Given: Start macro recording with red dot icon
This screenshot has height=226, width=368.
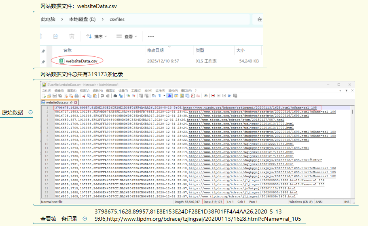Looking at the screenshot, I should [x=213, y=96].
